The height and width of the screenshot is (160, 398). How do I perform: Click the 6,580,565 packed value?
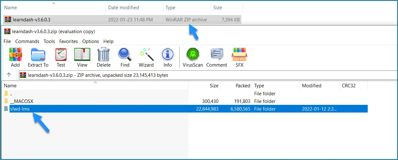tap(240, 109)
